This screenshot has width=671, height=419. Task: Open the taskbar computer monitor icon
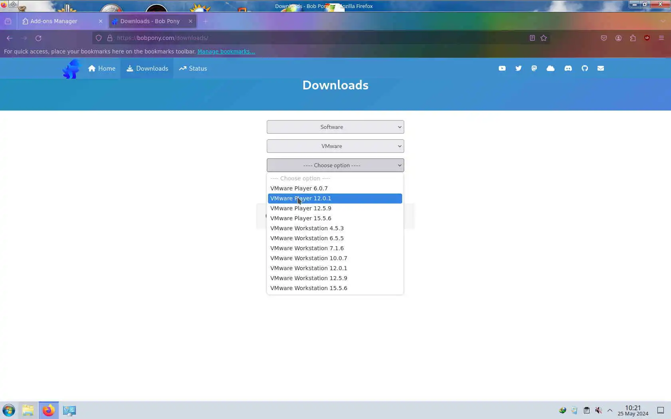coord(69,410)
